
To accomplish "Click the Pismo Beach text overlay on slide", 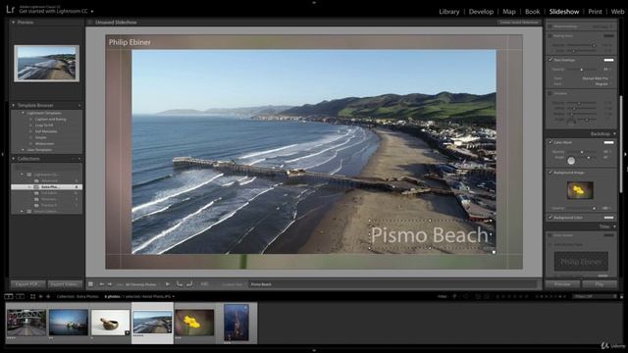I will coord(430,235).
